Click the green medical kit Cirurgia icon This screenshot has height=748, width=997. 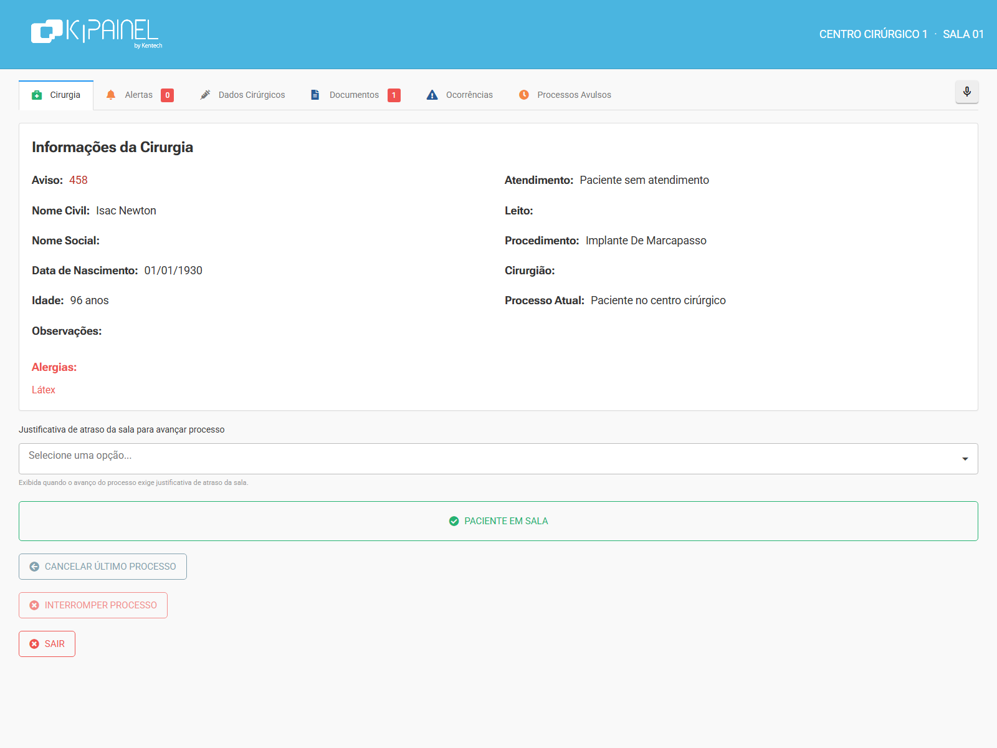[37, 95]
